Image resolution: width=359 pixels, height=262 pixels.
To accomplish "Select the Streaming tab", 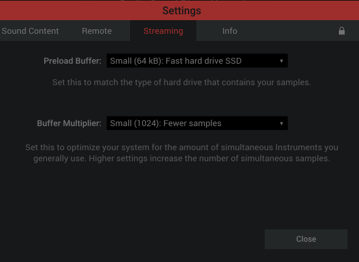I will tap(163, 31).
